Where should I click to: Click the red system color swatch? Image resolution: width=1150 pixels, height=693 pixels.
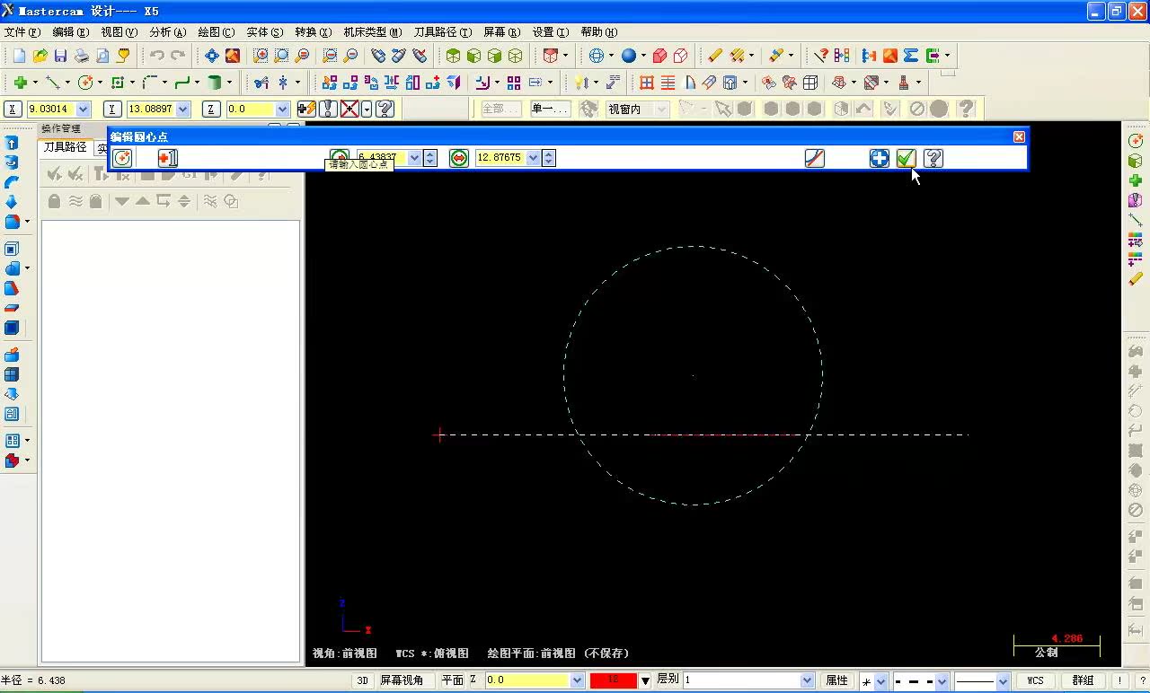point(614,680)
